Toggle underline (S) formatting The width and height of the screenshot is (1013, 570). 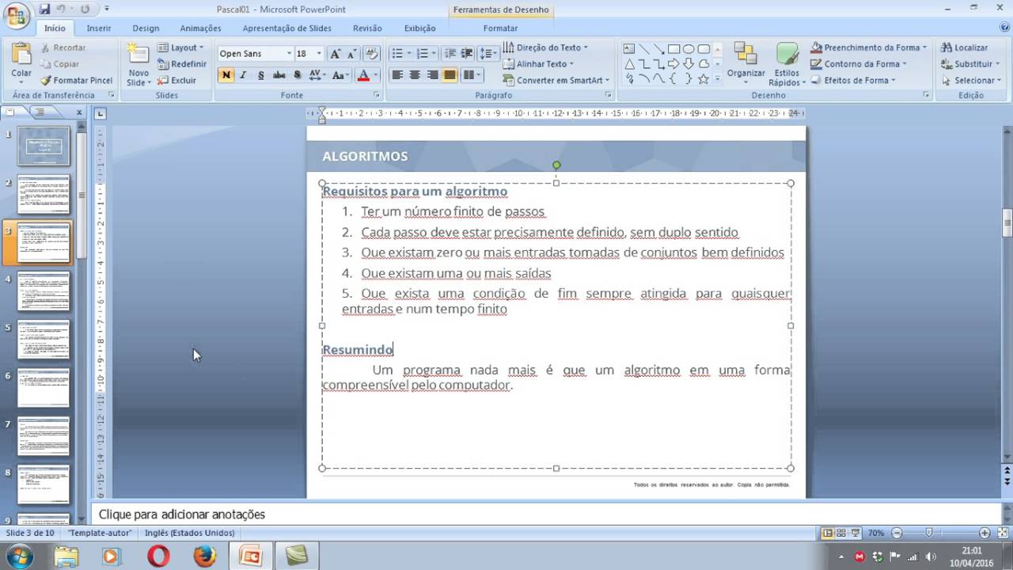[x=260, y=75]
